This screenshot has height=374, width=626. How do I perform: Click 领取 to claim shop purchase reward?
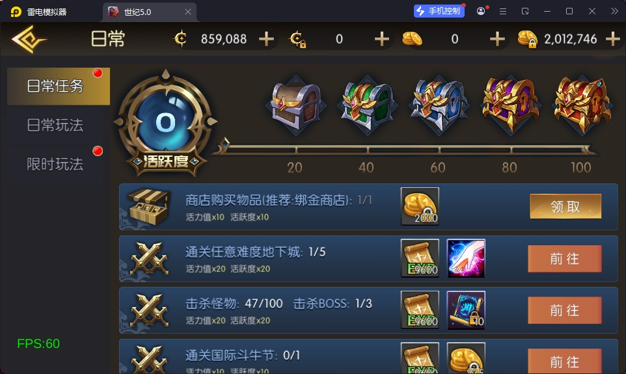click(x=565, y=206)
